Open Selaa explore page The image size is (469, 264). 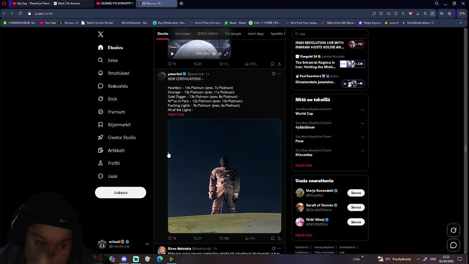point(108,60)
